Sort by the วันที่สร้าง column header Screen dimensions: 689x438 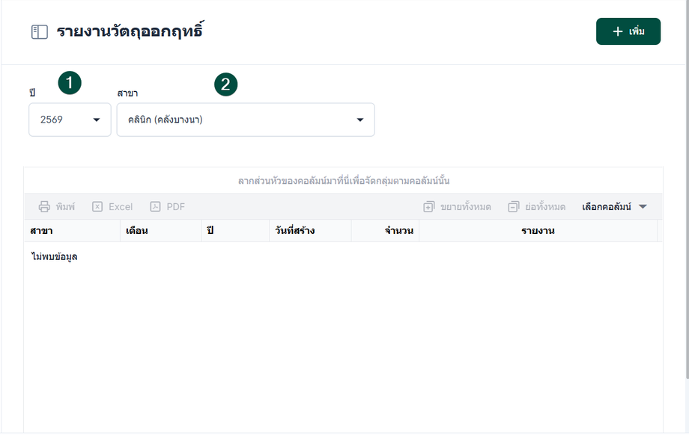(294, 231)
